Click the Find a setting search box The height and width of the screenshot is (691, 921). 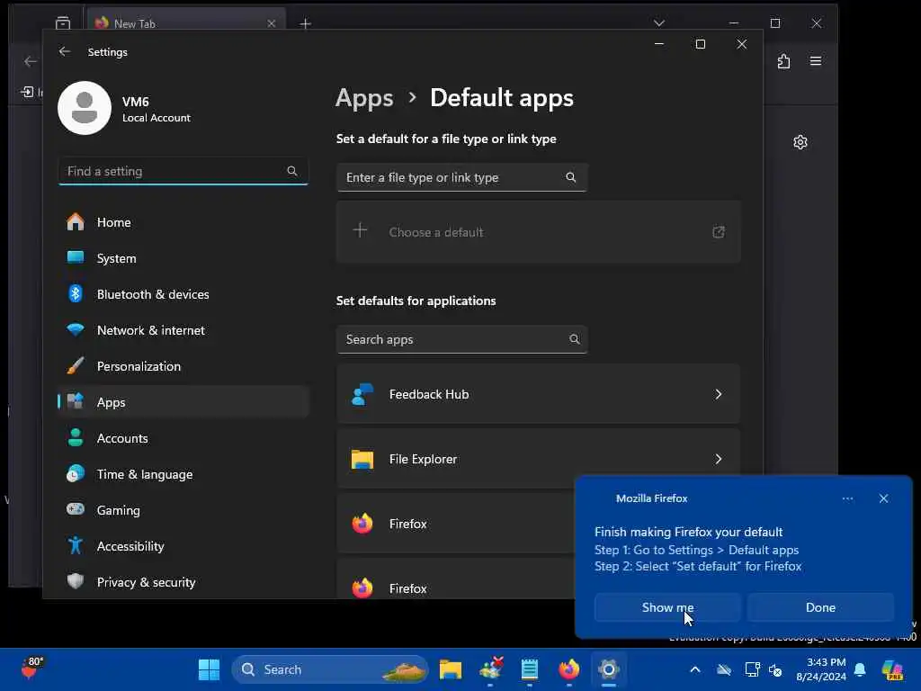click(x=183, y=171)
